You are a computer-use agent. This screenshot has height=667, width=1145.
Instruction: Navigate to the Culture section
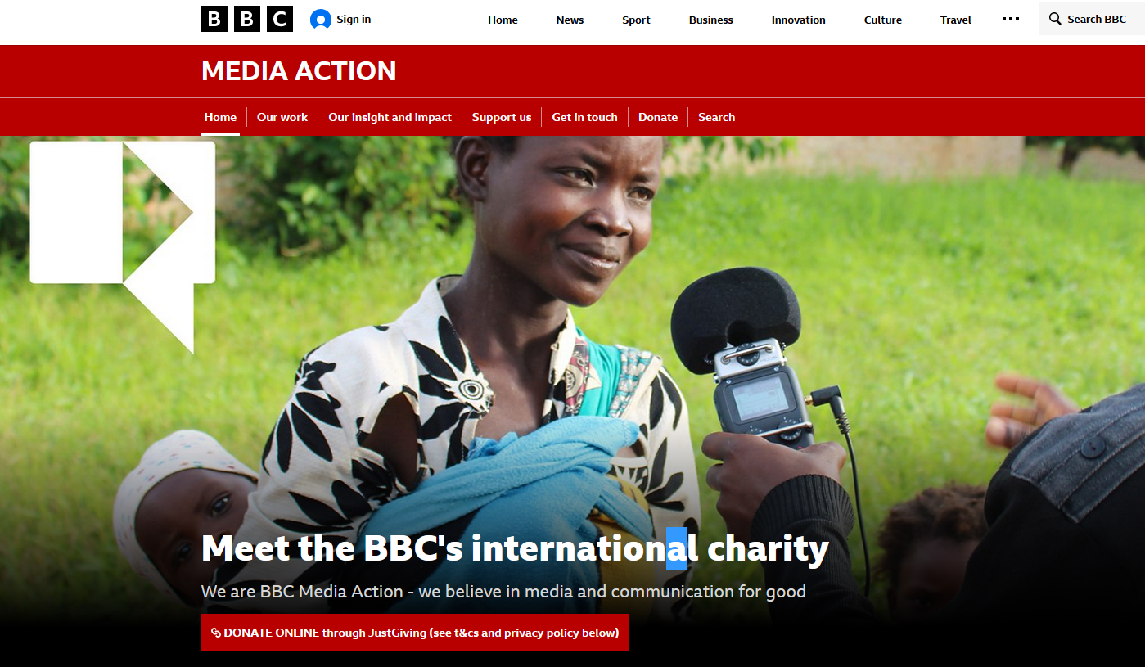point(883,20)
